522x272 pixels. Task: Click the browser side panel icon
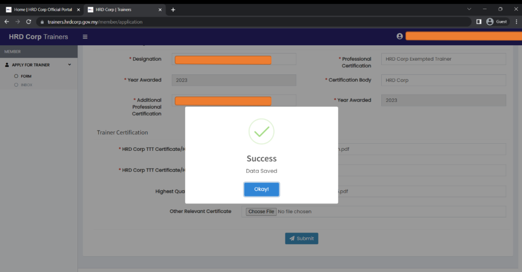[x=479, y=22]
